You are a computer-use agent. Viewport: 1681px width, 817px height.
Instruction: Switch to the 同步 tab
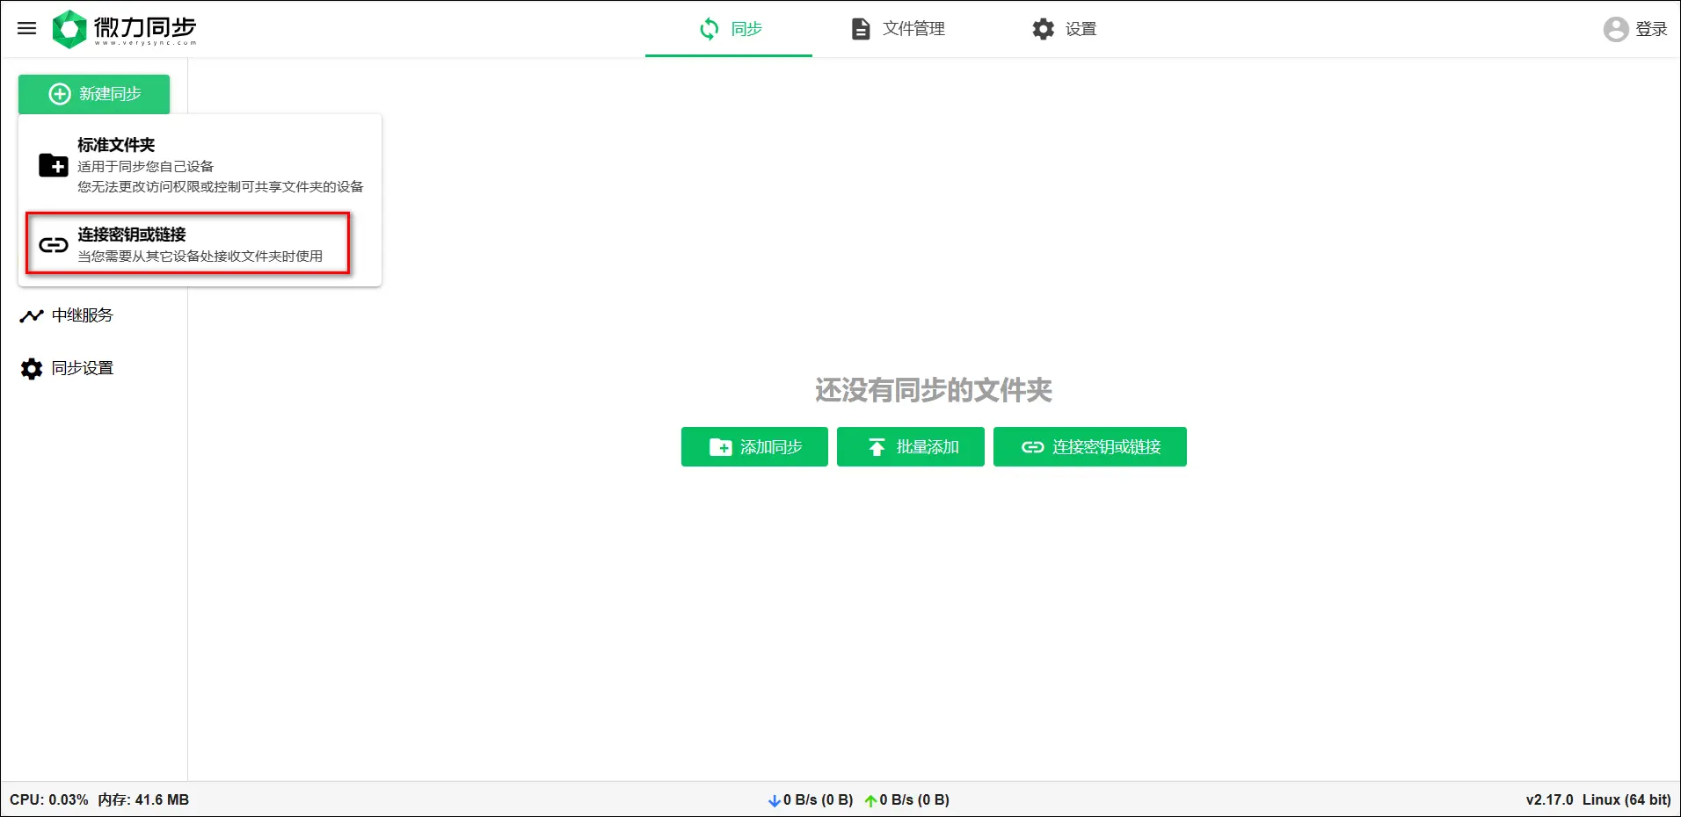tap(730, 29)
